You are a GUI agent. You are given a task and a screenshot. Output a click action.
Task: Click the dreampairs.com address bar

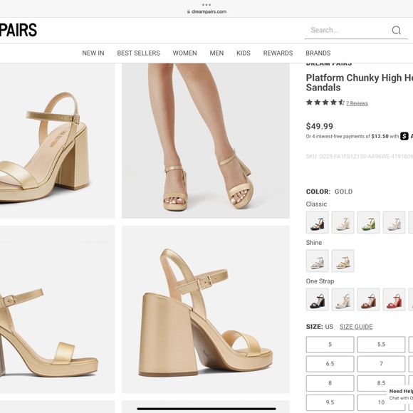click(x=206, y=11)
